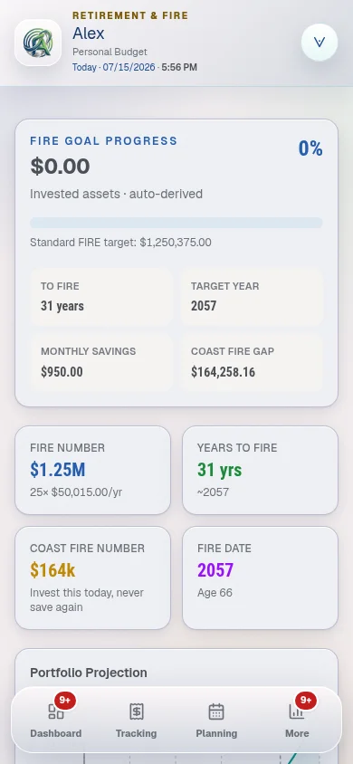Open the Dashboard grid icon

(x=56, y=711)
